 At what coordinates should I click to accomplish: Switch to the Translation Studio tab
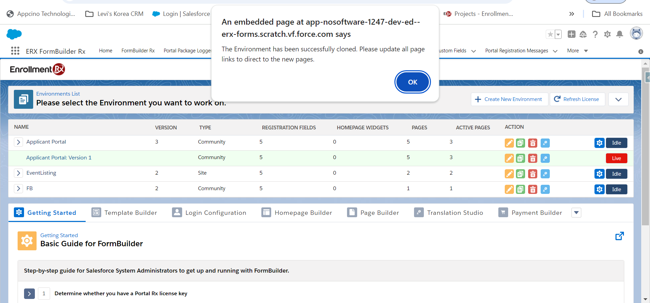click(449, 213)
